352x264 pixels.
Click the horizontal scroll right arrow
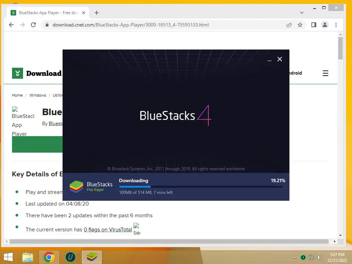pyautogui.click(x=335, y=241)
